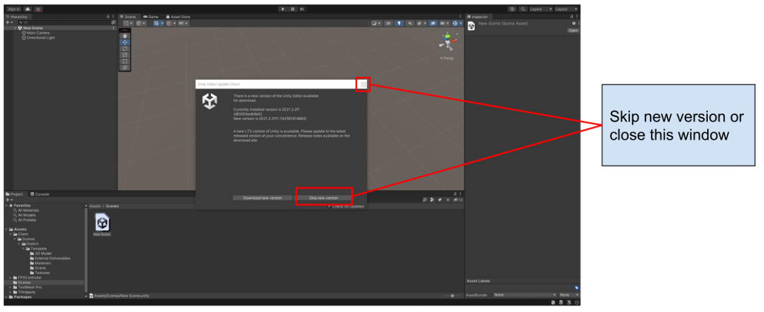Select the Rotate tool in Scene view
The width and height of the screenshot is (764, 312).
click(x=125, y=48)
